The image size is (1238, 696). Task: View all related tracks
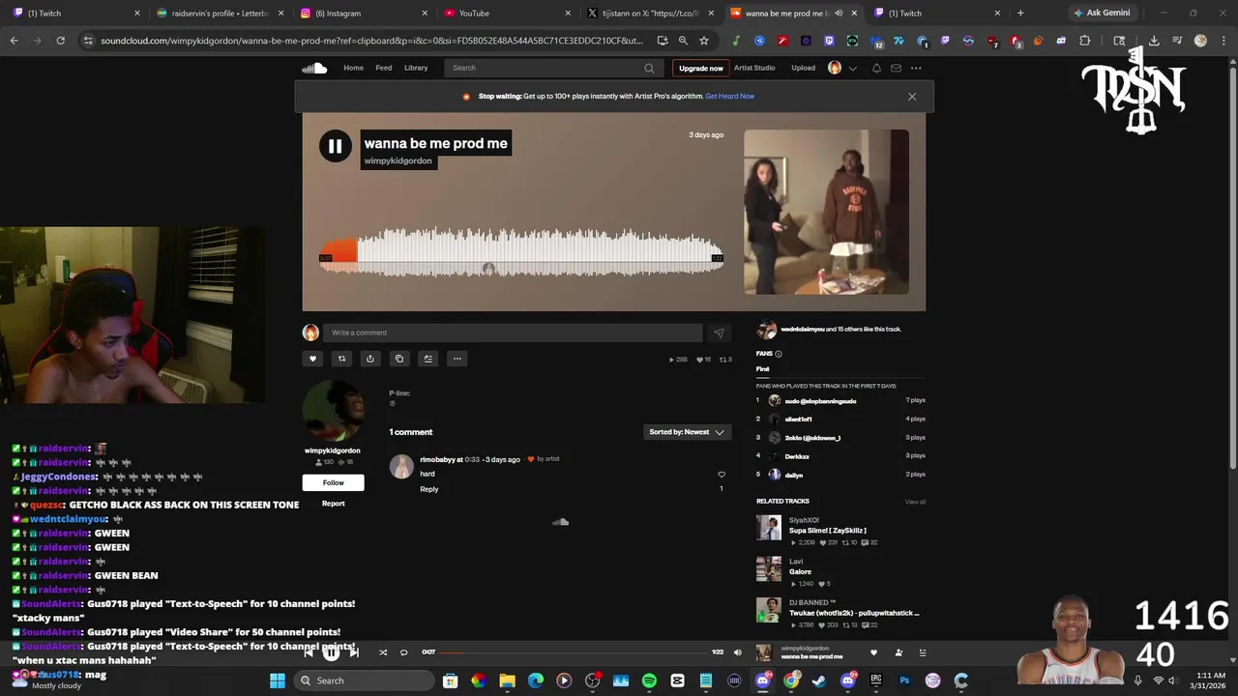click(x=915, y=502)
